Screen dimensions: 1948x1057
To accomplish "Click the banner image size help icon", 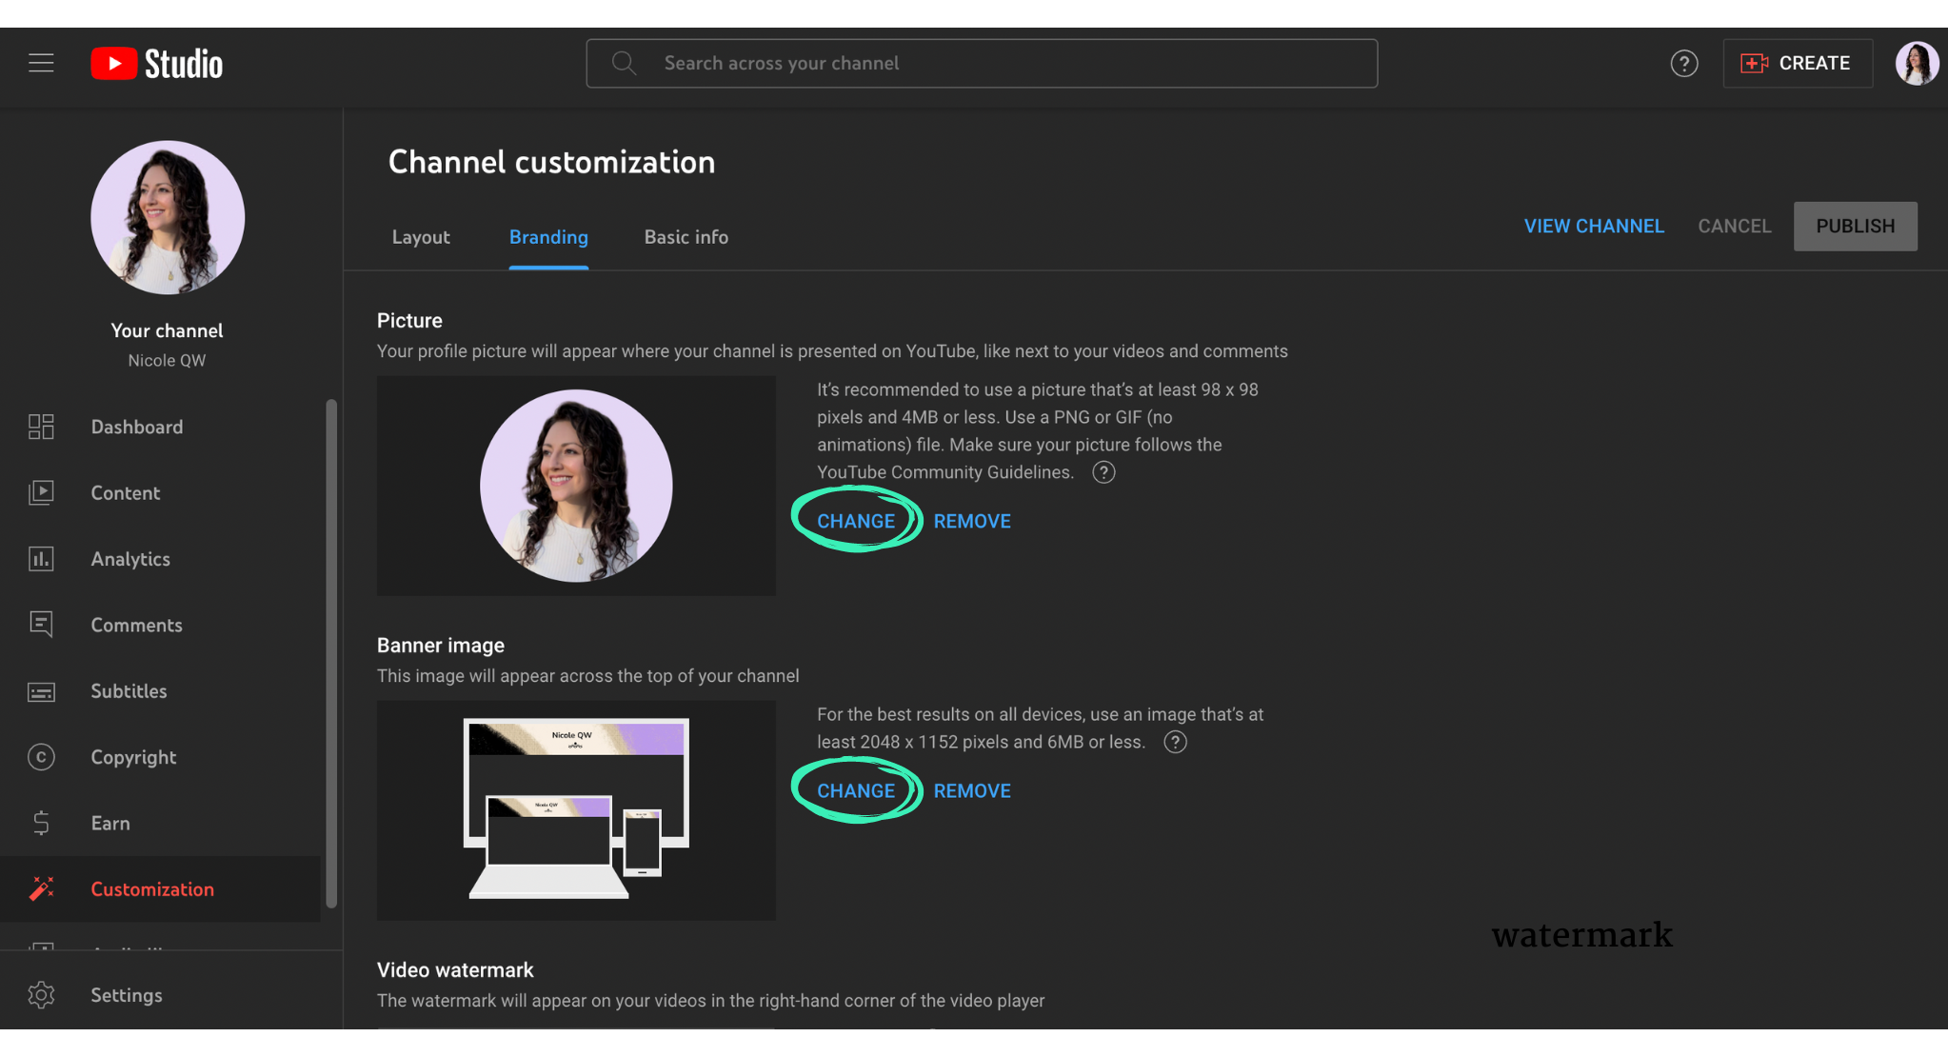I will (x=1175, y=742).
